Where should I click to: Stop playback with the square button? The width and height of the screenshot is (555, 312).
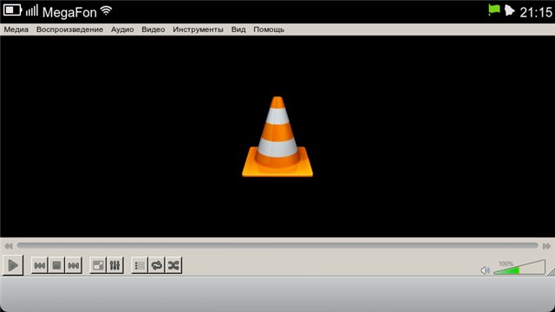56,265
